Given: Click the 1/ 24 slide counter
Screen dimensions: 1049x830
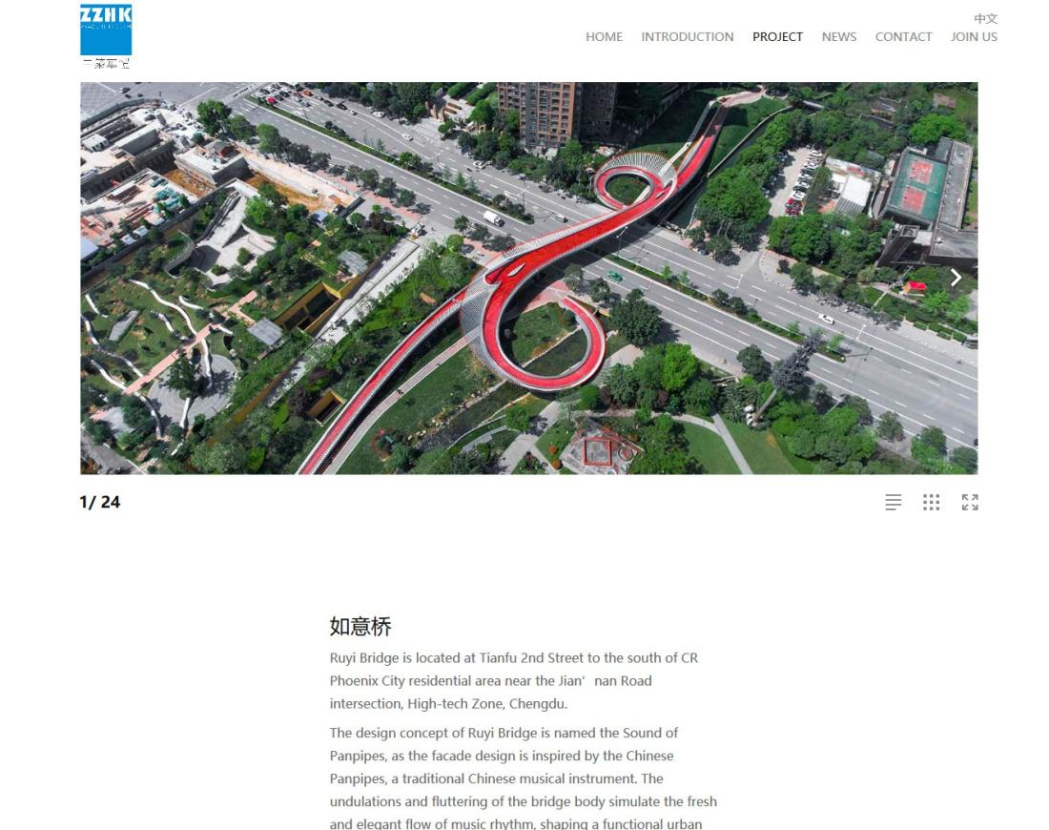Looking at the screenshot, I should pyautogui.click(x=100, y=502).
